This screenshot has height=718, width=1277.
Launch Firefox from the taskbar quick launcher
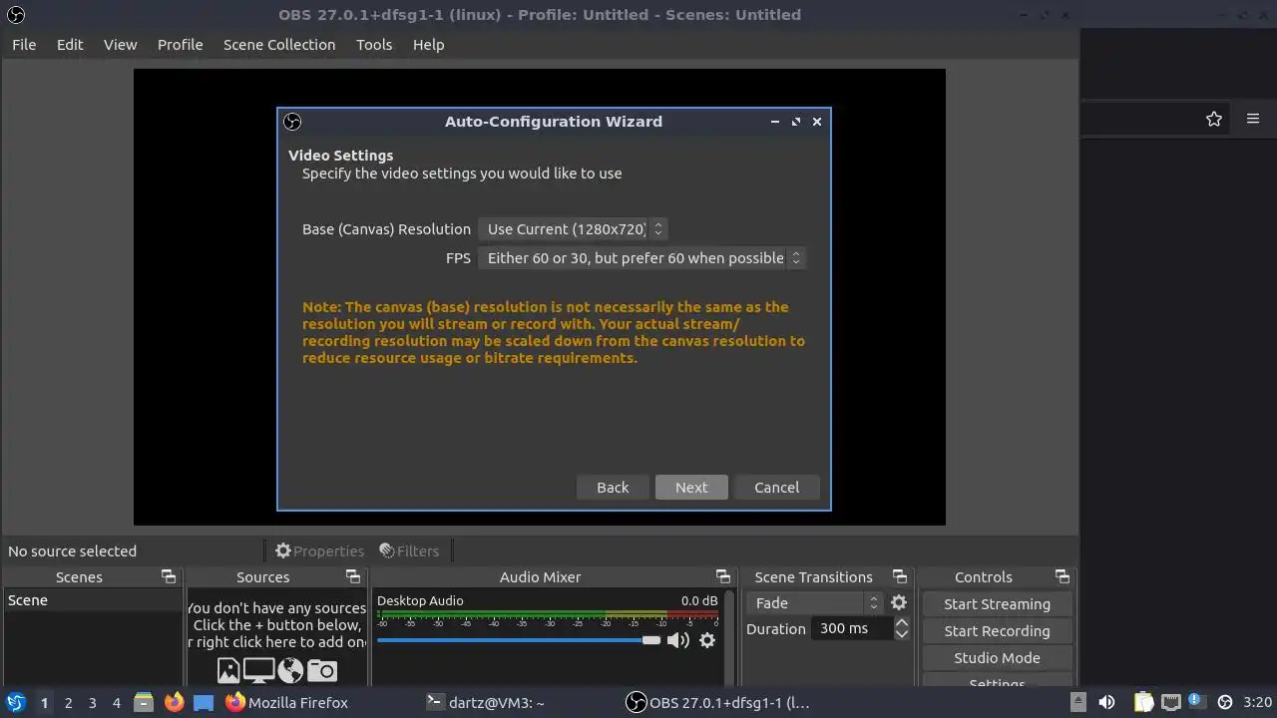(174, 702)
